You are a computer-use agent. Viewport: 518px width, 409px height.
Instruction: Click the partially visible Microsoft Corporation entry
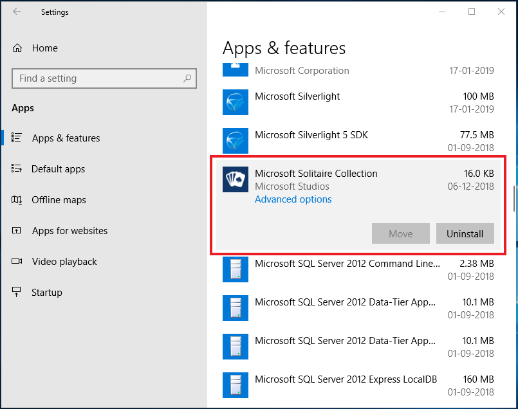click(358, 70)
